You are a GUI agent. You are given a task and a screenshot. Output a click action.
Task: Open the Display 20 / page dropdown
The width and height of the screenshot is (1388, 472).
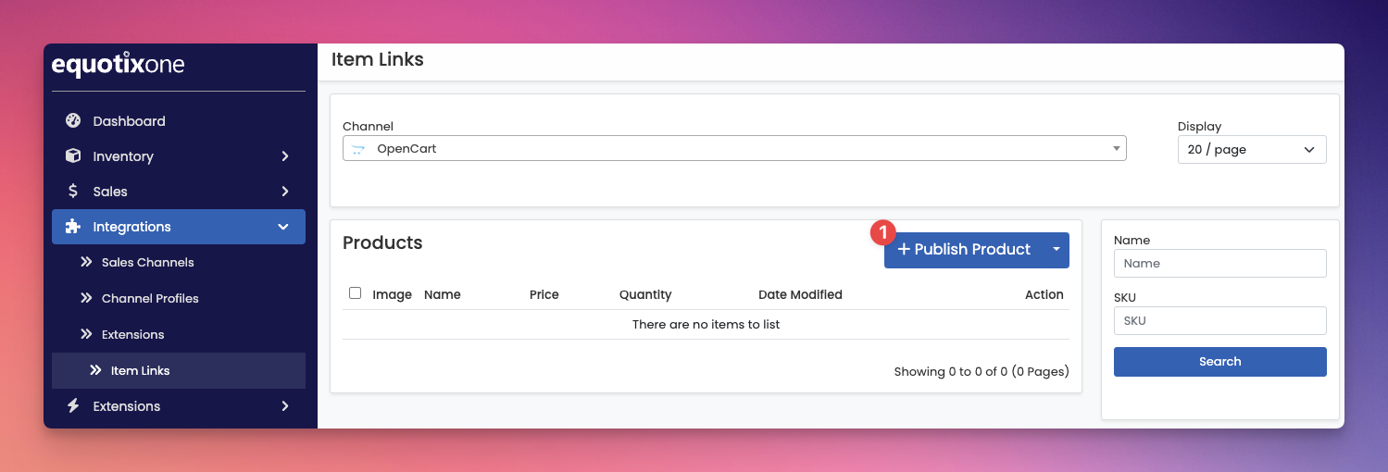[x=1251, y=150]
